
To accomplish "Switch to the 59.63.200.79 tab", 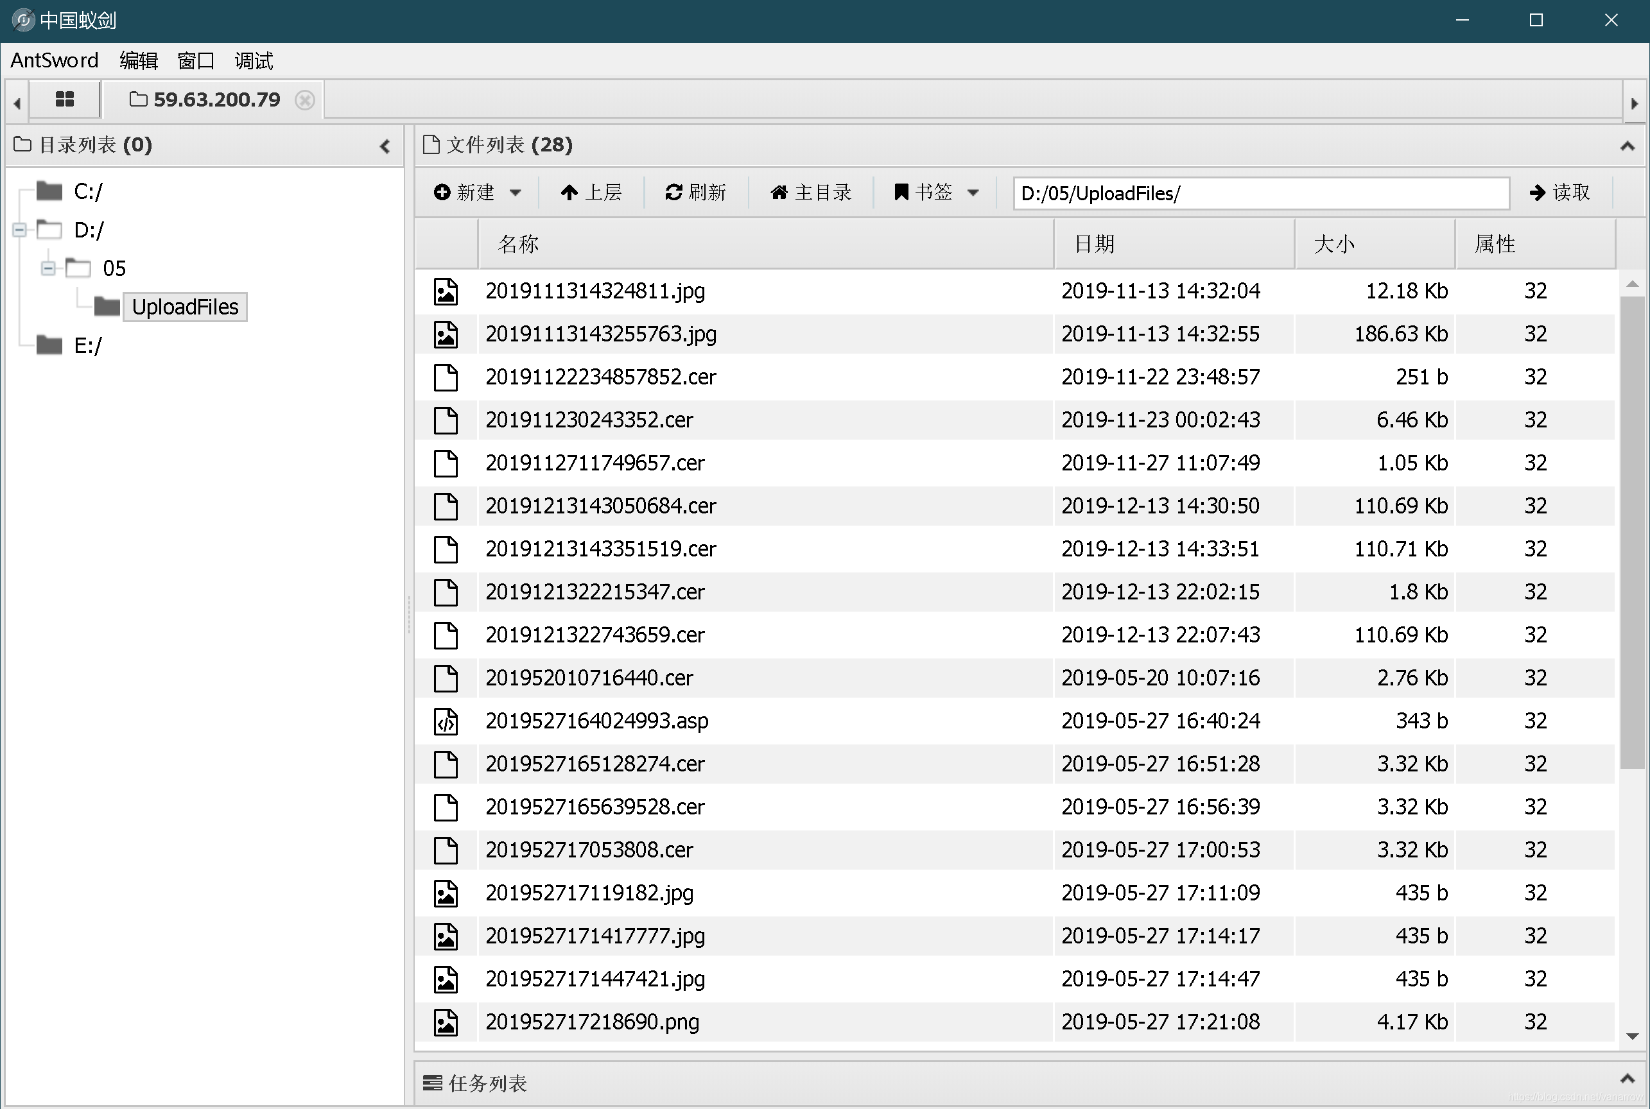I will pos(214,99).
